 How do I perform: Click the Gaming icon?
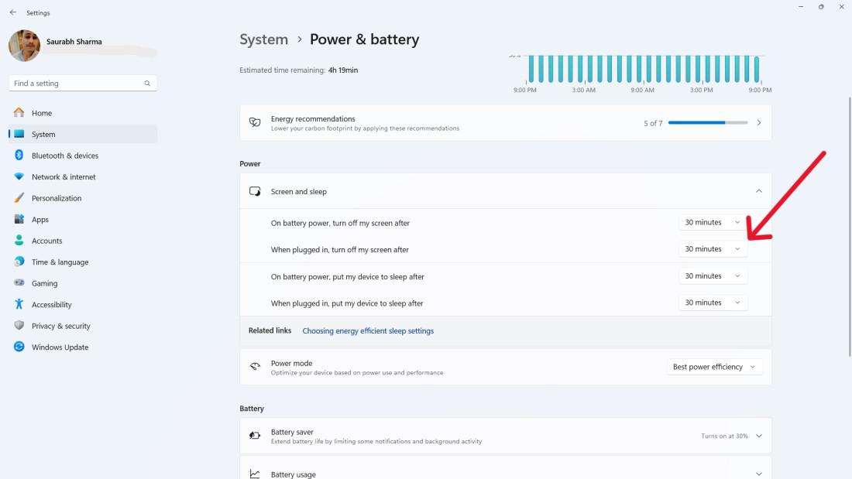pyautogui.click(x=19, y=283)
